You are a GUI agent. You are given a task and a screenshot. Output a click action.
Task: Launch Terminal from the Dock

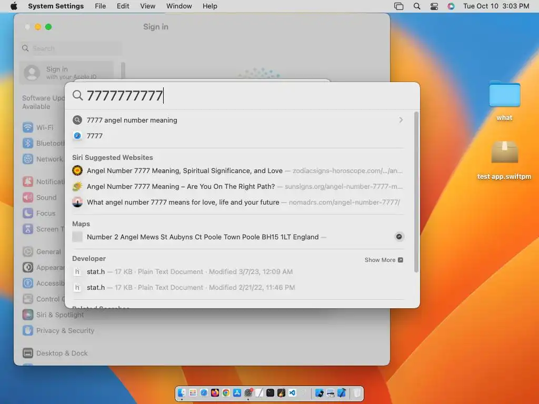[x=270, y=392]
